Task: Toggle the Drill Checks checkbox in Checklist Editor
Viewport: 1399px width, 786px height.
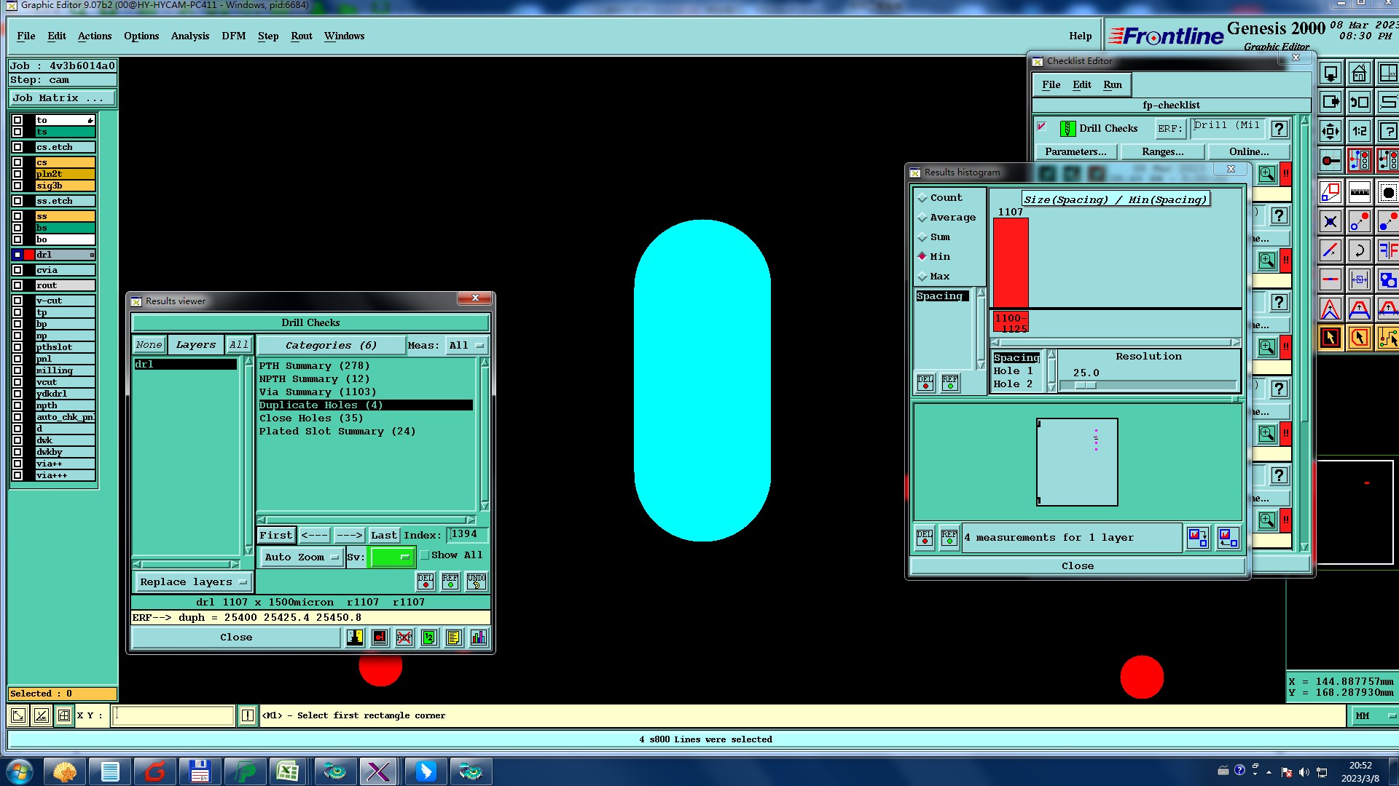Action: point(1042,127)
